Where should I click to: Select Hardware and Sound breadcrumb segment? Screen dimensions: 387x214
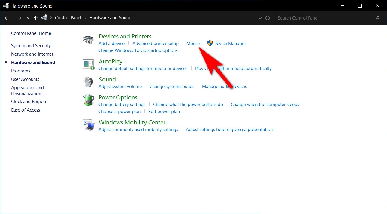110,18
